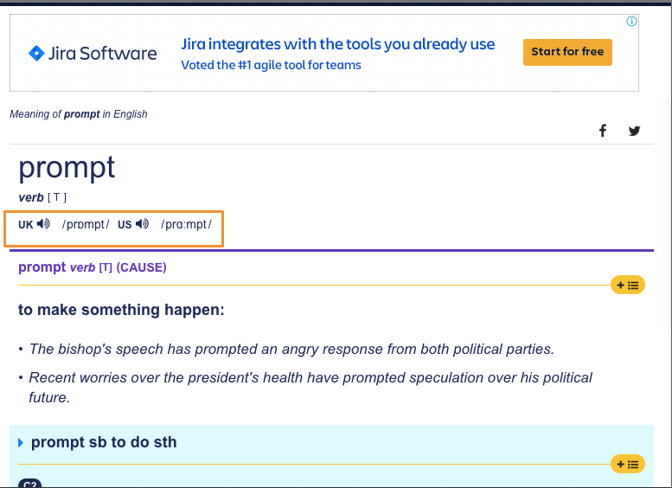Click the 'prompt sb to do sth' phrase
672x488 pixels.
click(104, 442)
